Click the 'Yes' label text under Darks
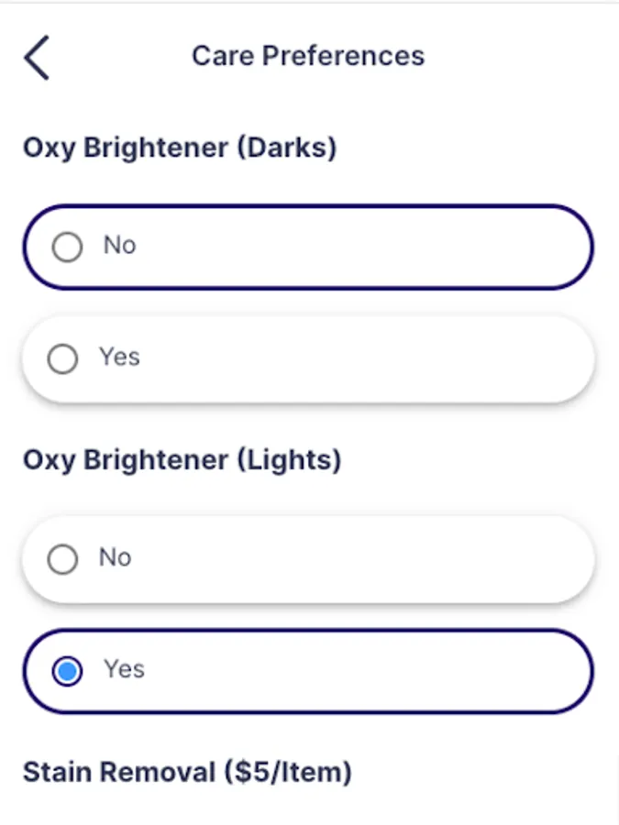619x825 pixels. [119, 357]
